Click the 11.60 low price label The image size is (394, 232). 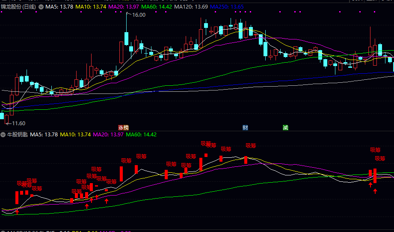tap(18, 124)
